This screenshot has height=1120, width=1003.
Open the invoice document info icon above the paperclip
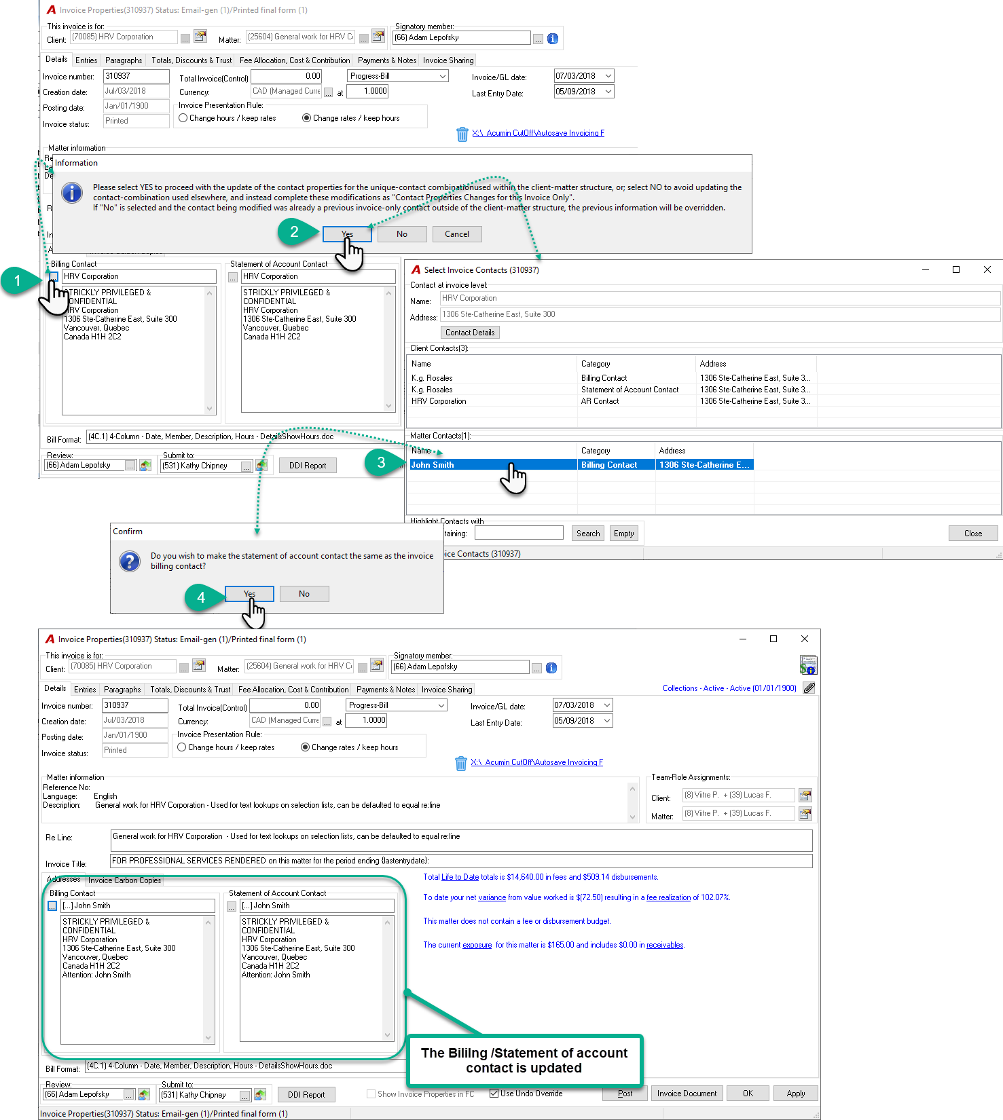point(808,665)
